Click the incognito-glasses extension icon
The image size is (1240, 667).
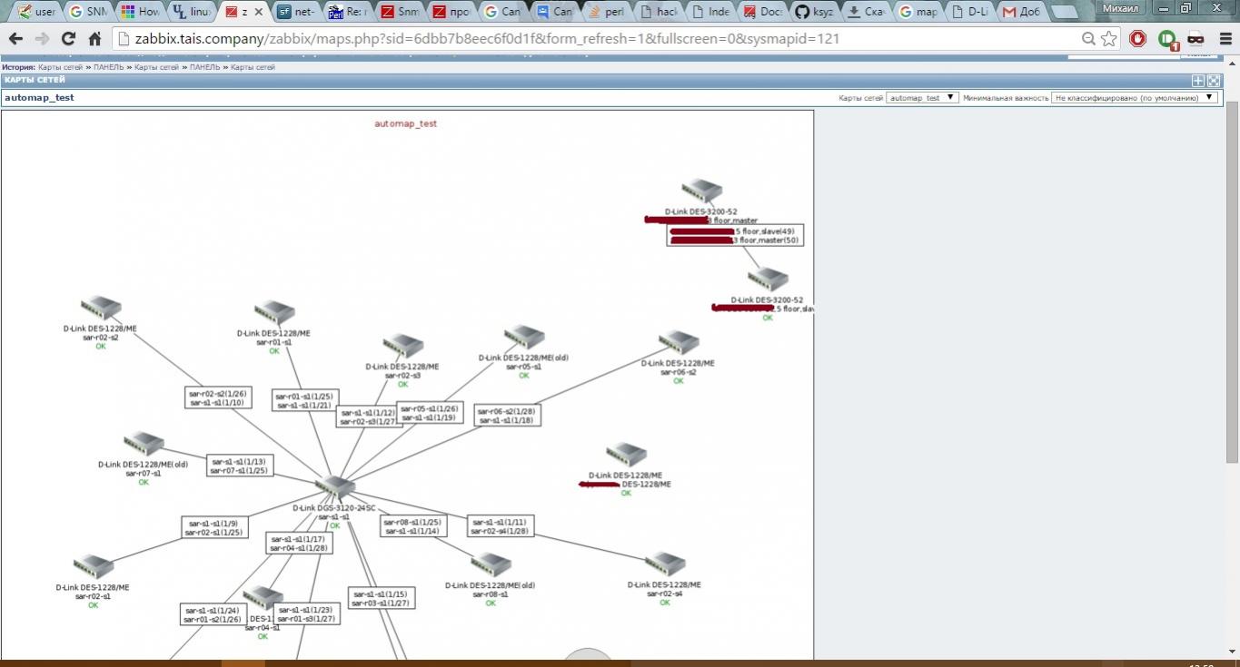(1195, 38)
